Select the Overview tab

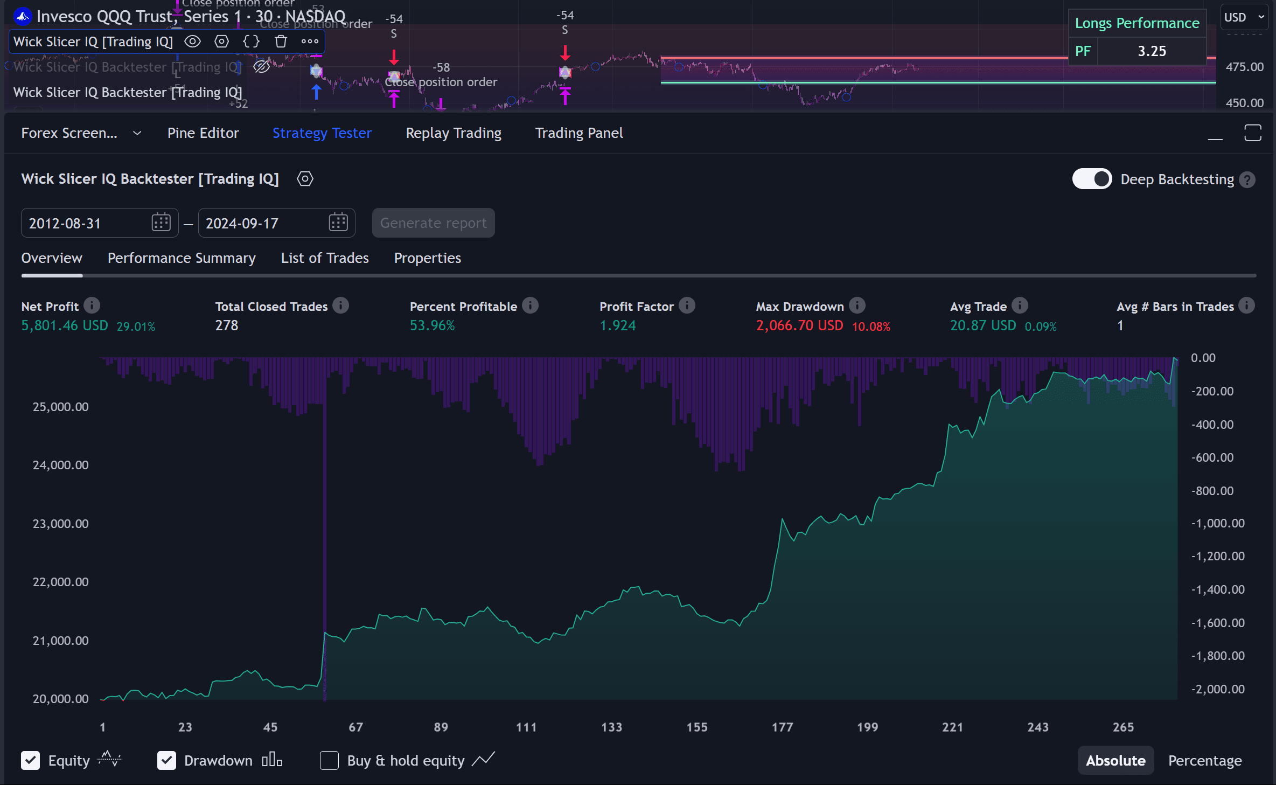point(52,258)
